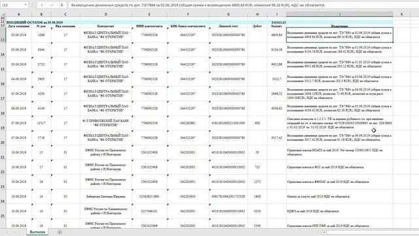Click the Контрагент header cell
This screenshot has height=236, width=419.
tap(106, 26)
